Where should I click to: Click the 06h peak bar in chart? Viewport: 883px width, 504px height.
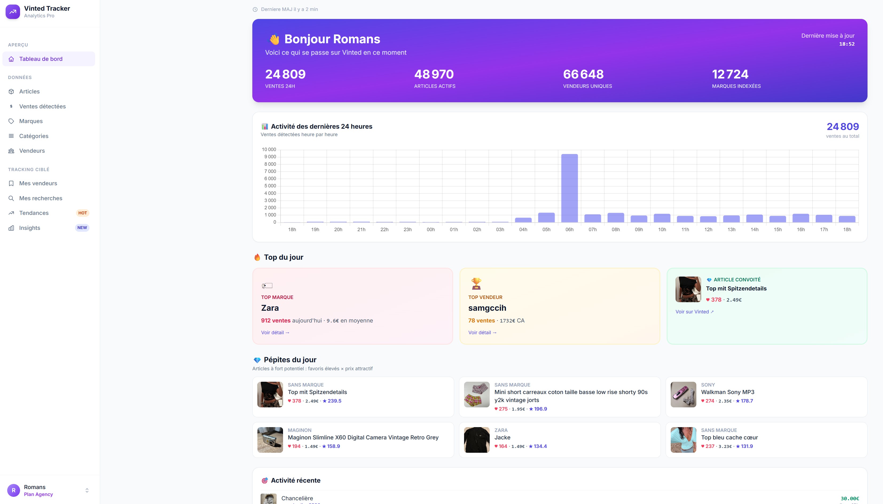pos(570,188)
